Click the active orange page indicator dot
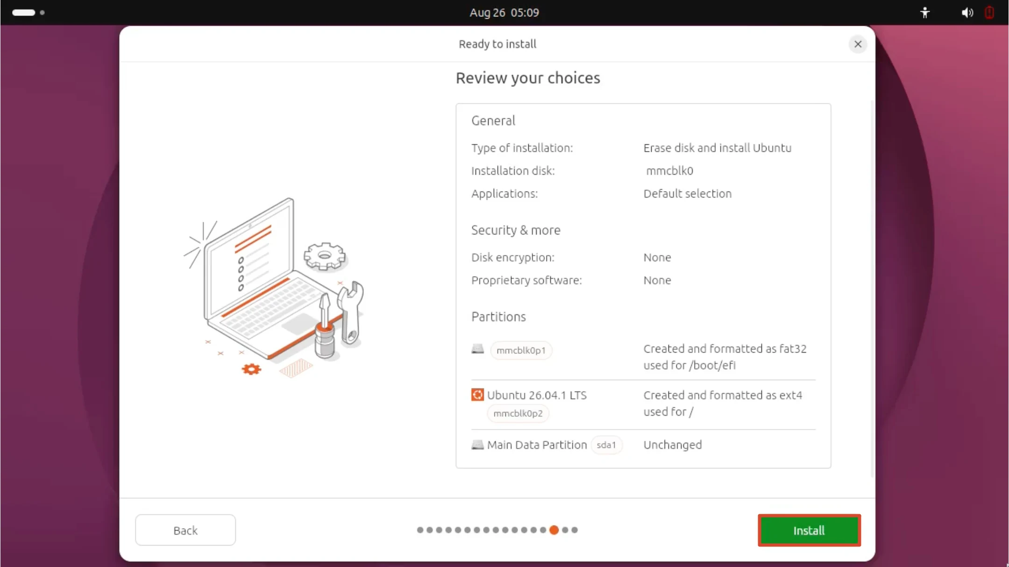Screen dimensions: 1009x567 554,530
